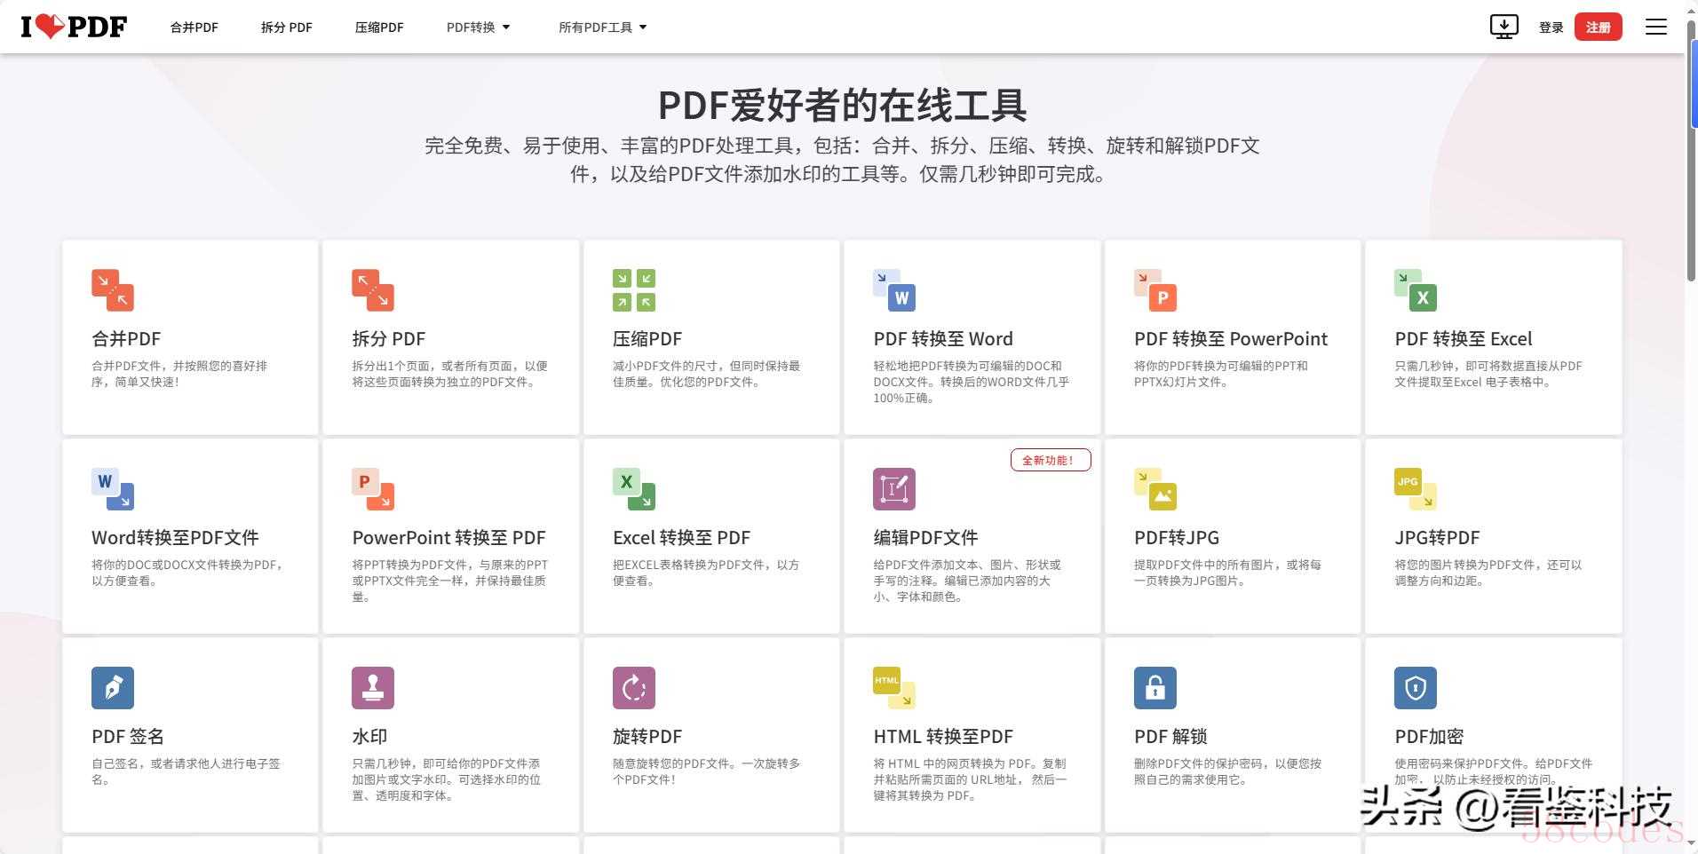Viewport: 1698px width, 854px height.
Task: Click the PDF 解锁 open padlock icon
Action: 1155,688
